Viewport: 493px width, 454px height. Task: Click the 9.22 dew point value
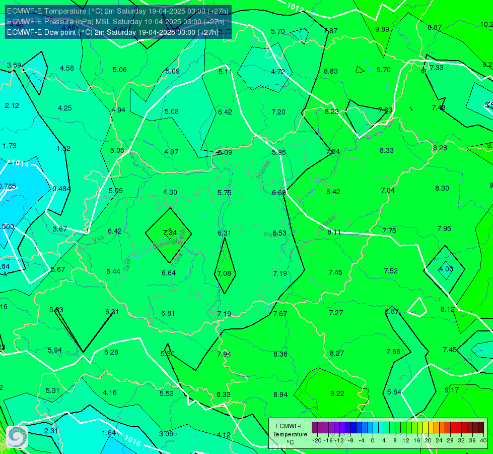337,393
